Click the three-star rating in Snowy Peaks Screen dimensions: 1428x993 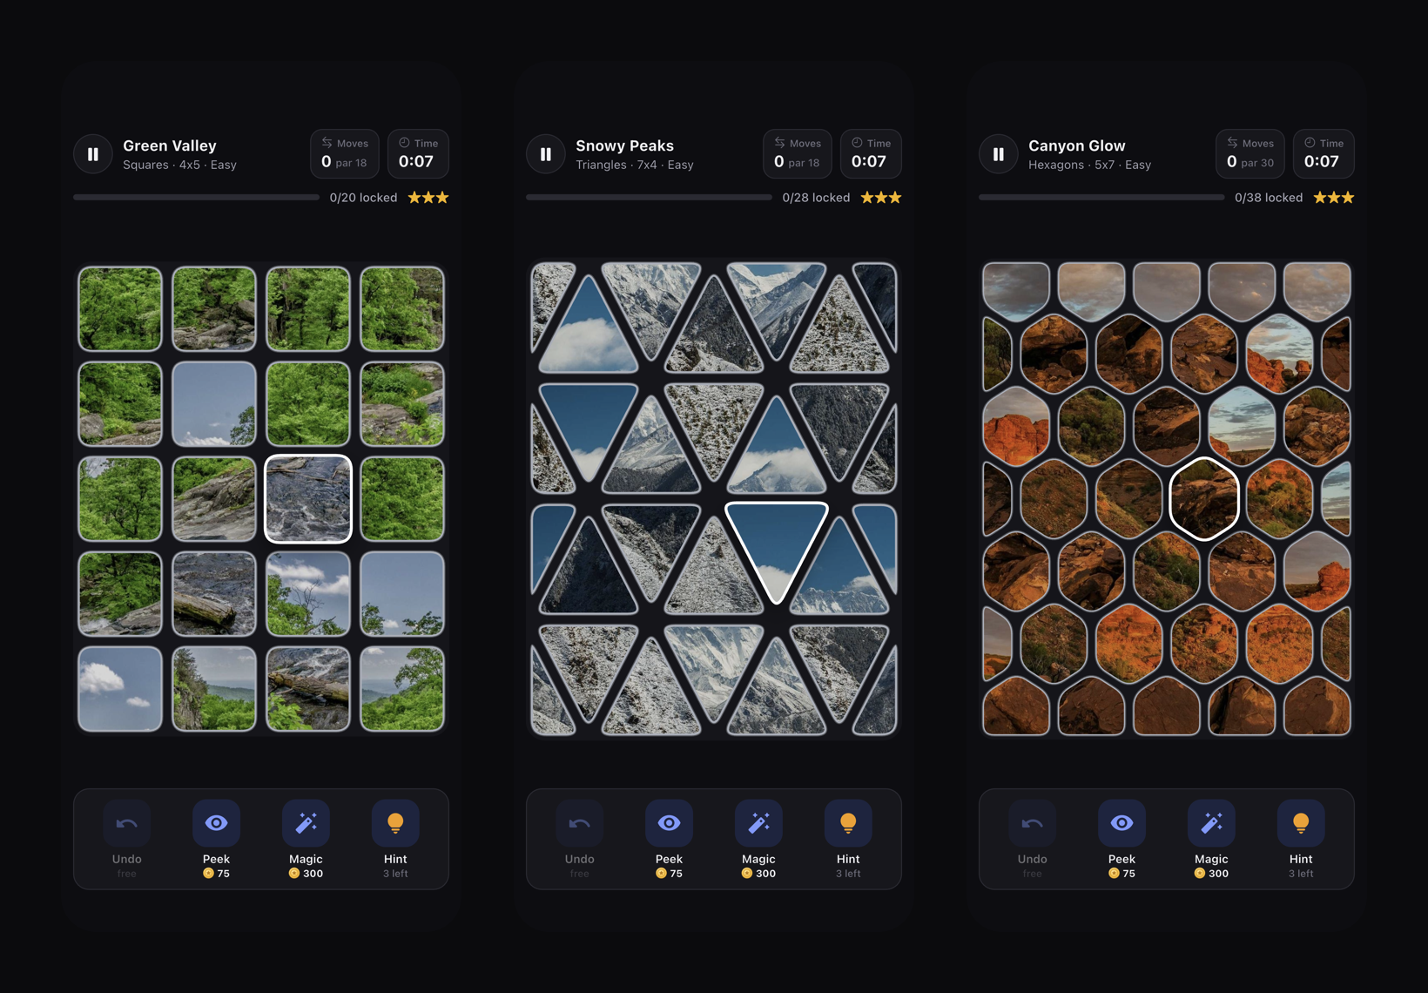[881, 198]
